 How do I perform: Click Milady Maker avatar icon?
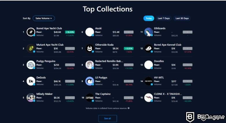pyautogui.click(x=31, y=98)
